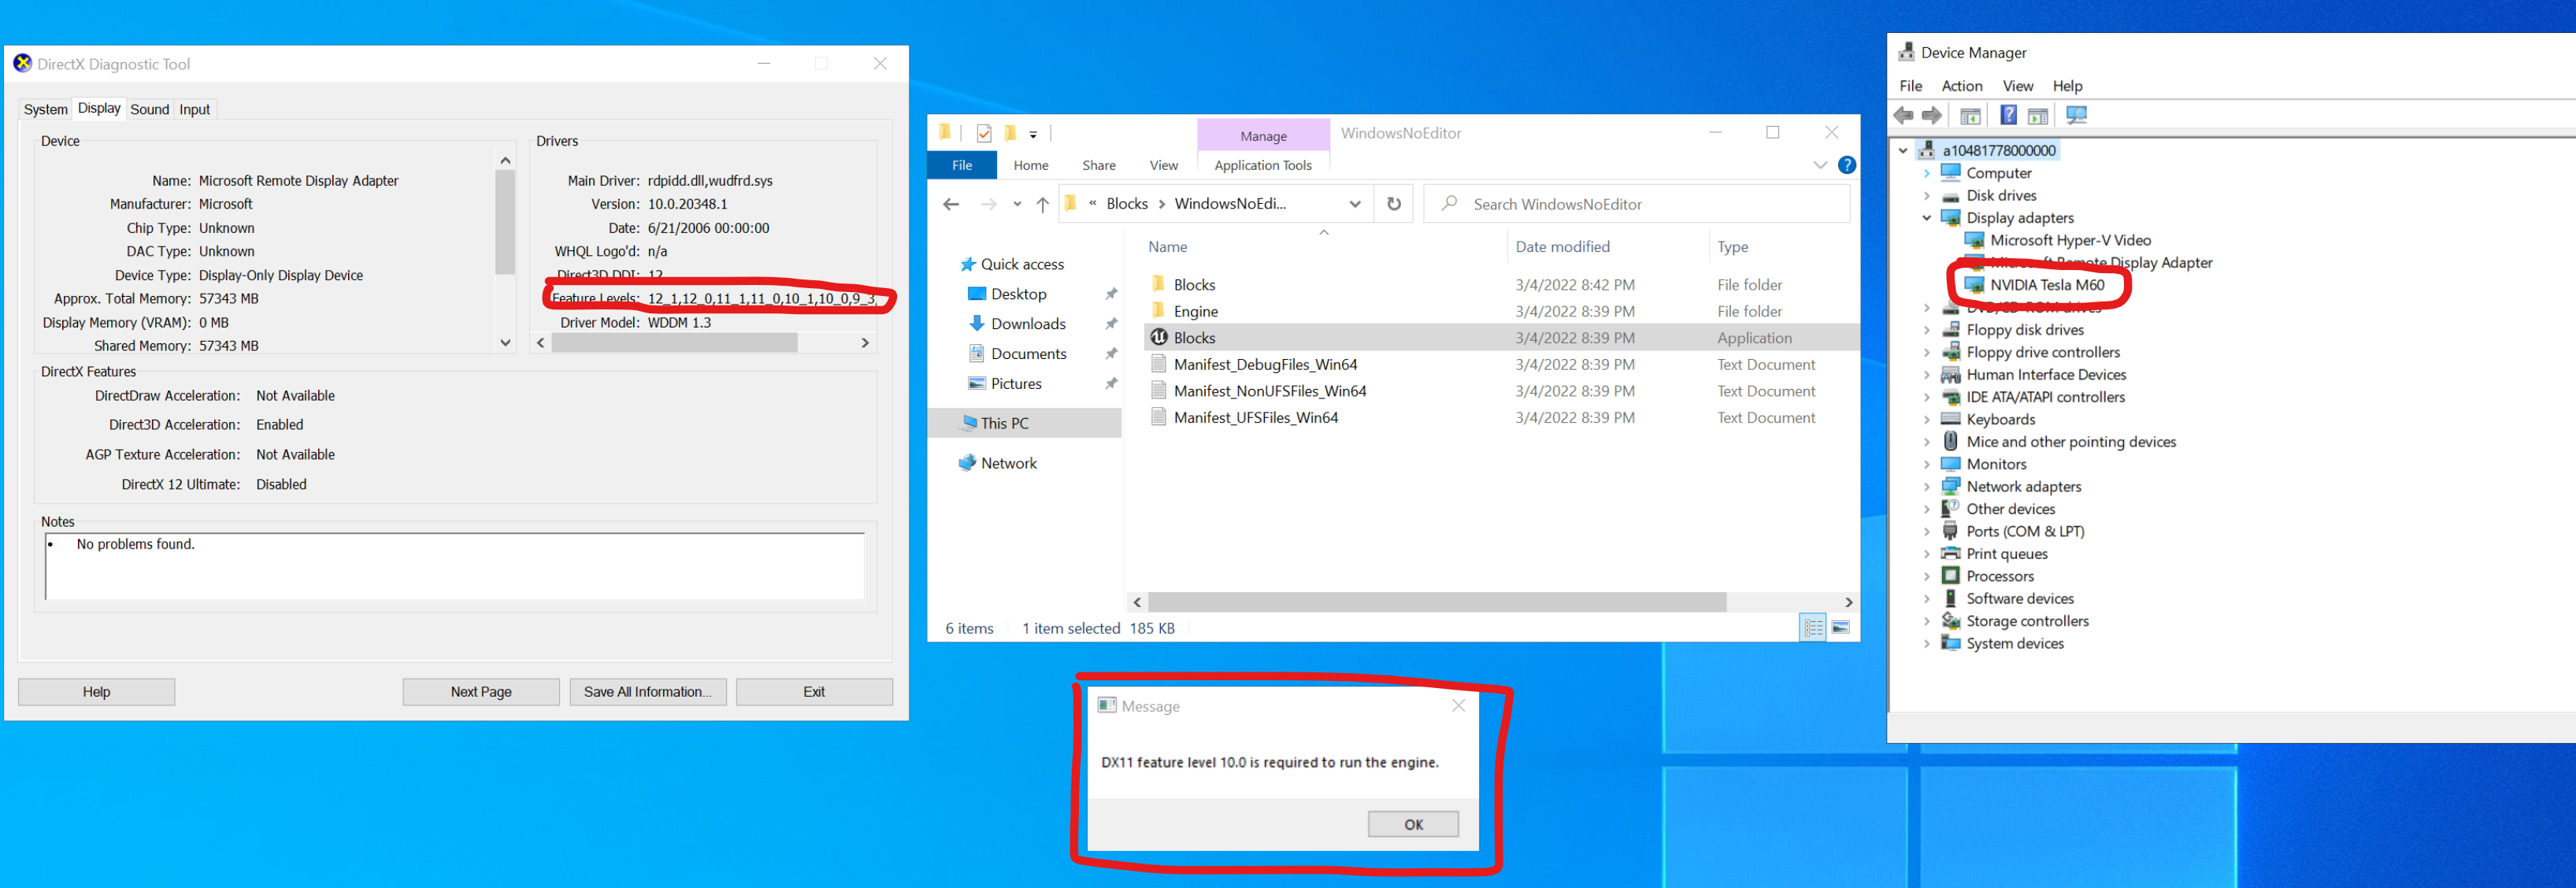Viewport: 2576px width, 888px height.
Task: Open the Blocks application in the file list
Action: 1194,337
